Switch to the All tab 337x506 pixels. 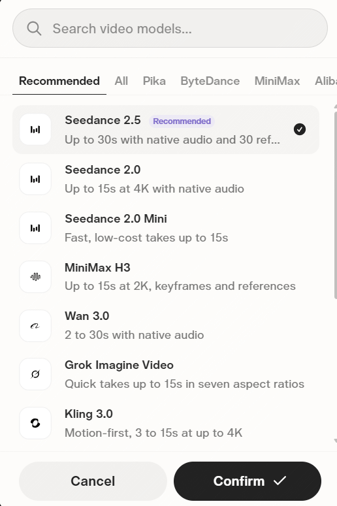121,81
